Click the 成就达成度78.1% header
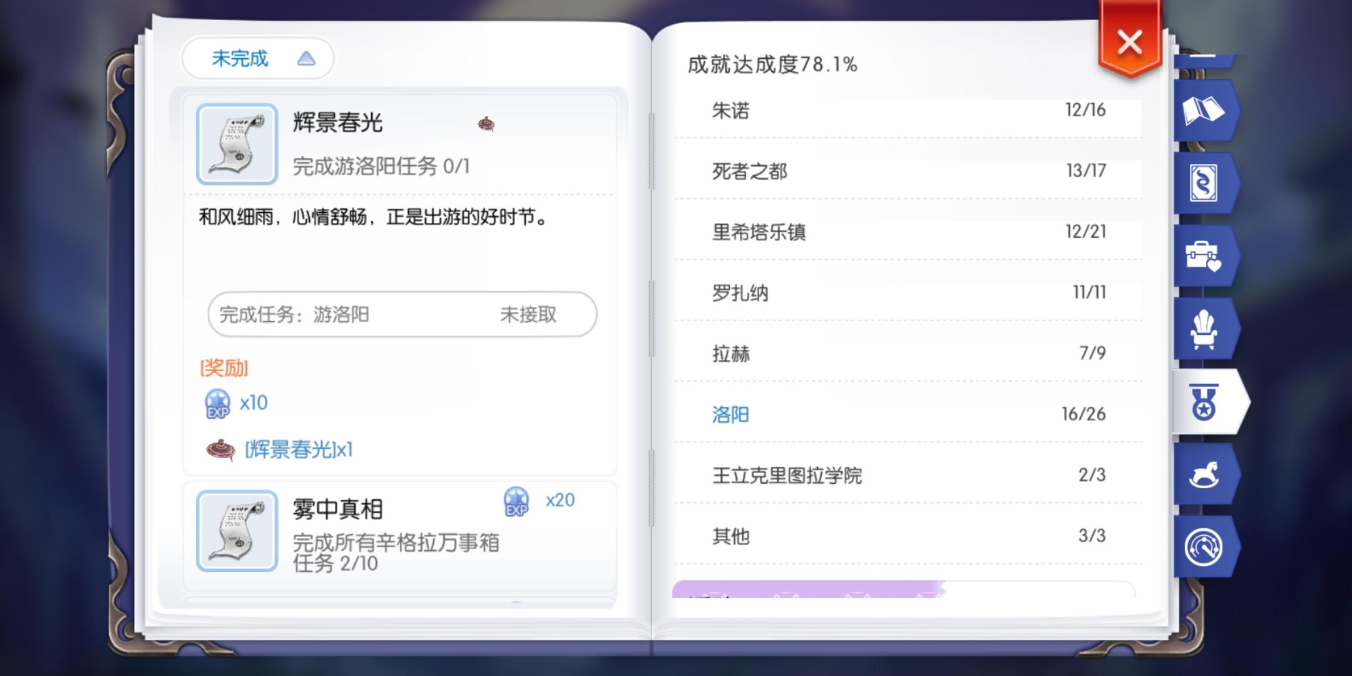 [772, 64]
